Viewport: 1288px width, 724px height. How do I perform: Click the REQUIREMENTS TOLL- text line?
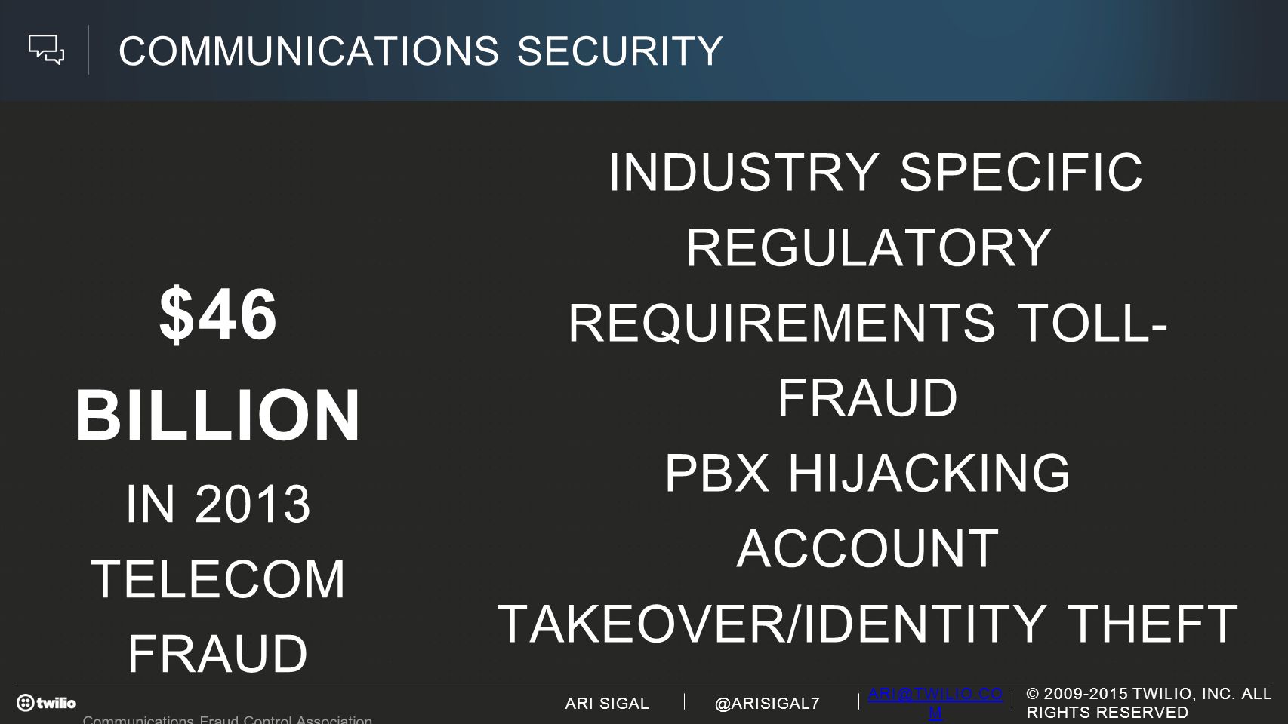[867, 322]
